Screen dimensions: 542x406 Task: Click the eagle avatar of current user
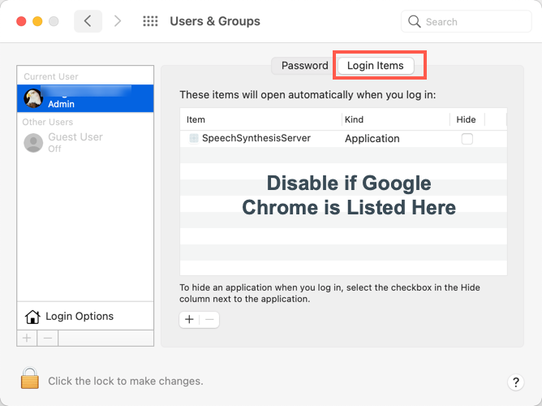click(33, 98)
